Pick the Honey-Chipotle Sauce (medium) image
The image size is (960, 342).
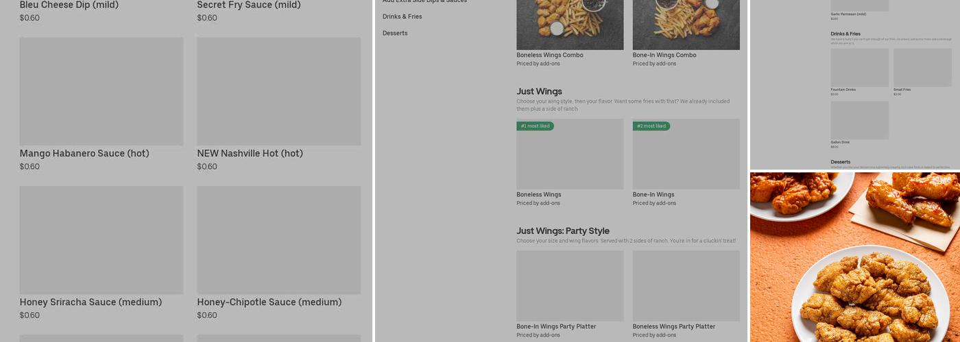click(x=278, y=240)
